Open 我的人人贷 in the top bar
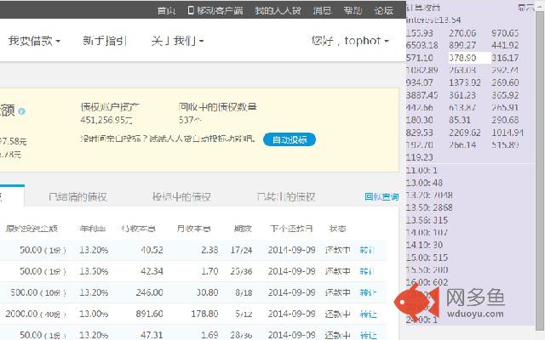Viewport: 545px width, 340px height. (x=278, y=10)
